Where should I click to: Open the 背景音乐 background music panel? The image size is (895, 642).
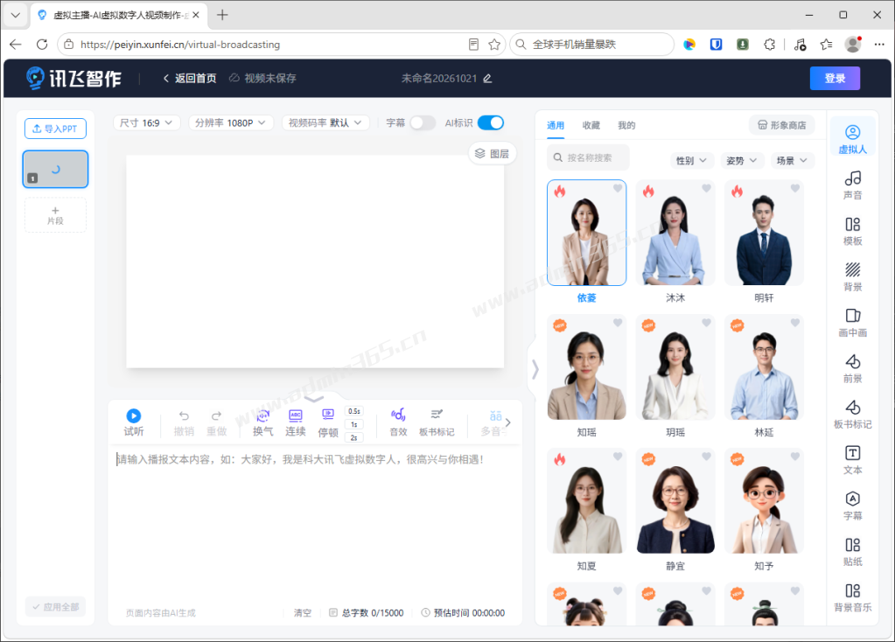coord(852,597)
